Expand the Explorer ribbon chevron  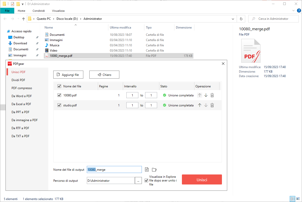point(293,11)
